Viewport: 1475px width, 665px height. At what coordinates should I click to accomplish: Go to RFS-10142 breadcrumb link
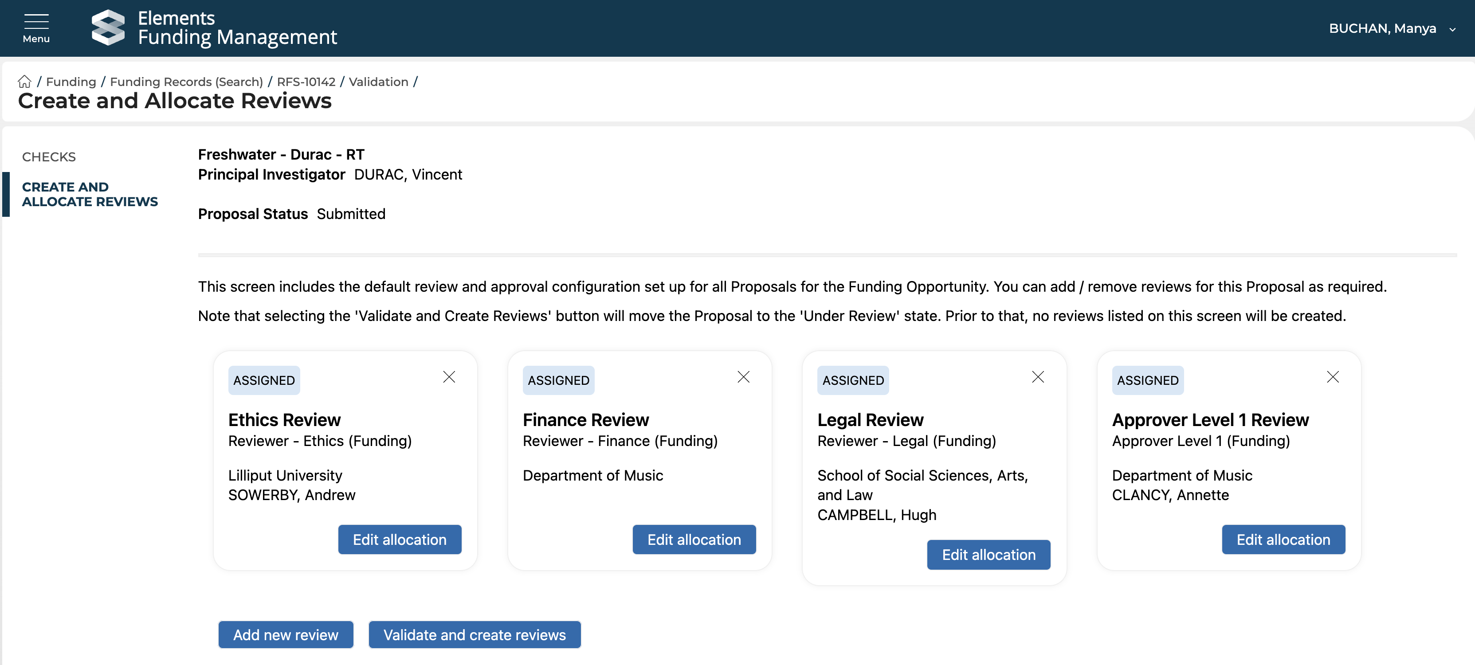pyautogui.click(x=306, y=82)
